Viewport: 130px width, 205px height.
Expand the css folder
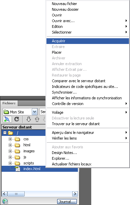[x=10, y=139]
